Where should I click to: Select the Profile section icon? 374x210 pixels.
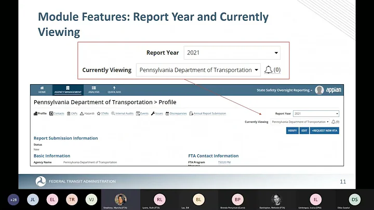(x=35, y=114)
